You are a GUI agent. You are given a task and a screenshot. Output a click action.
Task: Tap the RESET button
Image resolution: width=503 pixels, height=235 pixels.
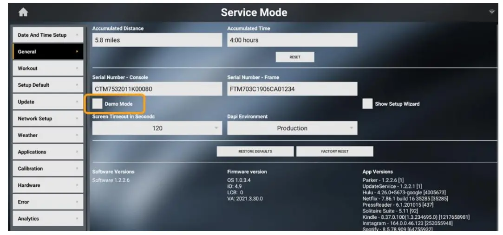tap(295, 57)
